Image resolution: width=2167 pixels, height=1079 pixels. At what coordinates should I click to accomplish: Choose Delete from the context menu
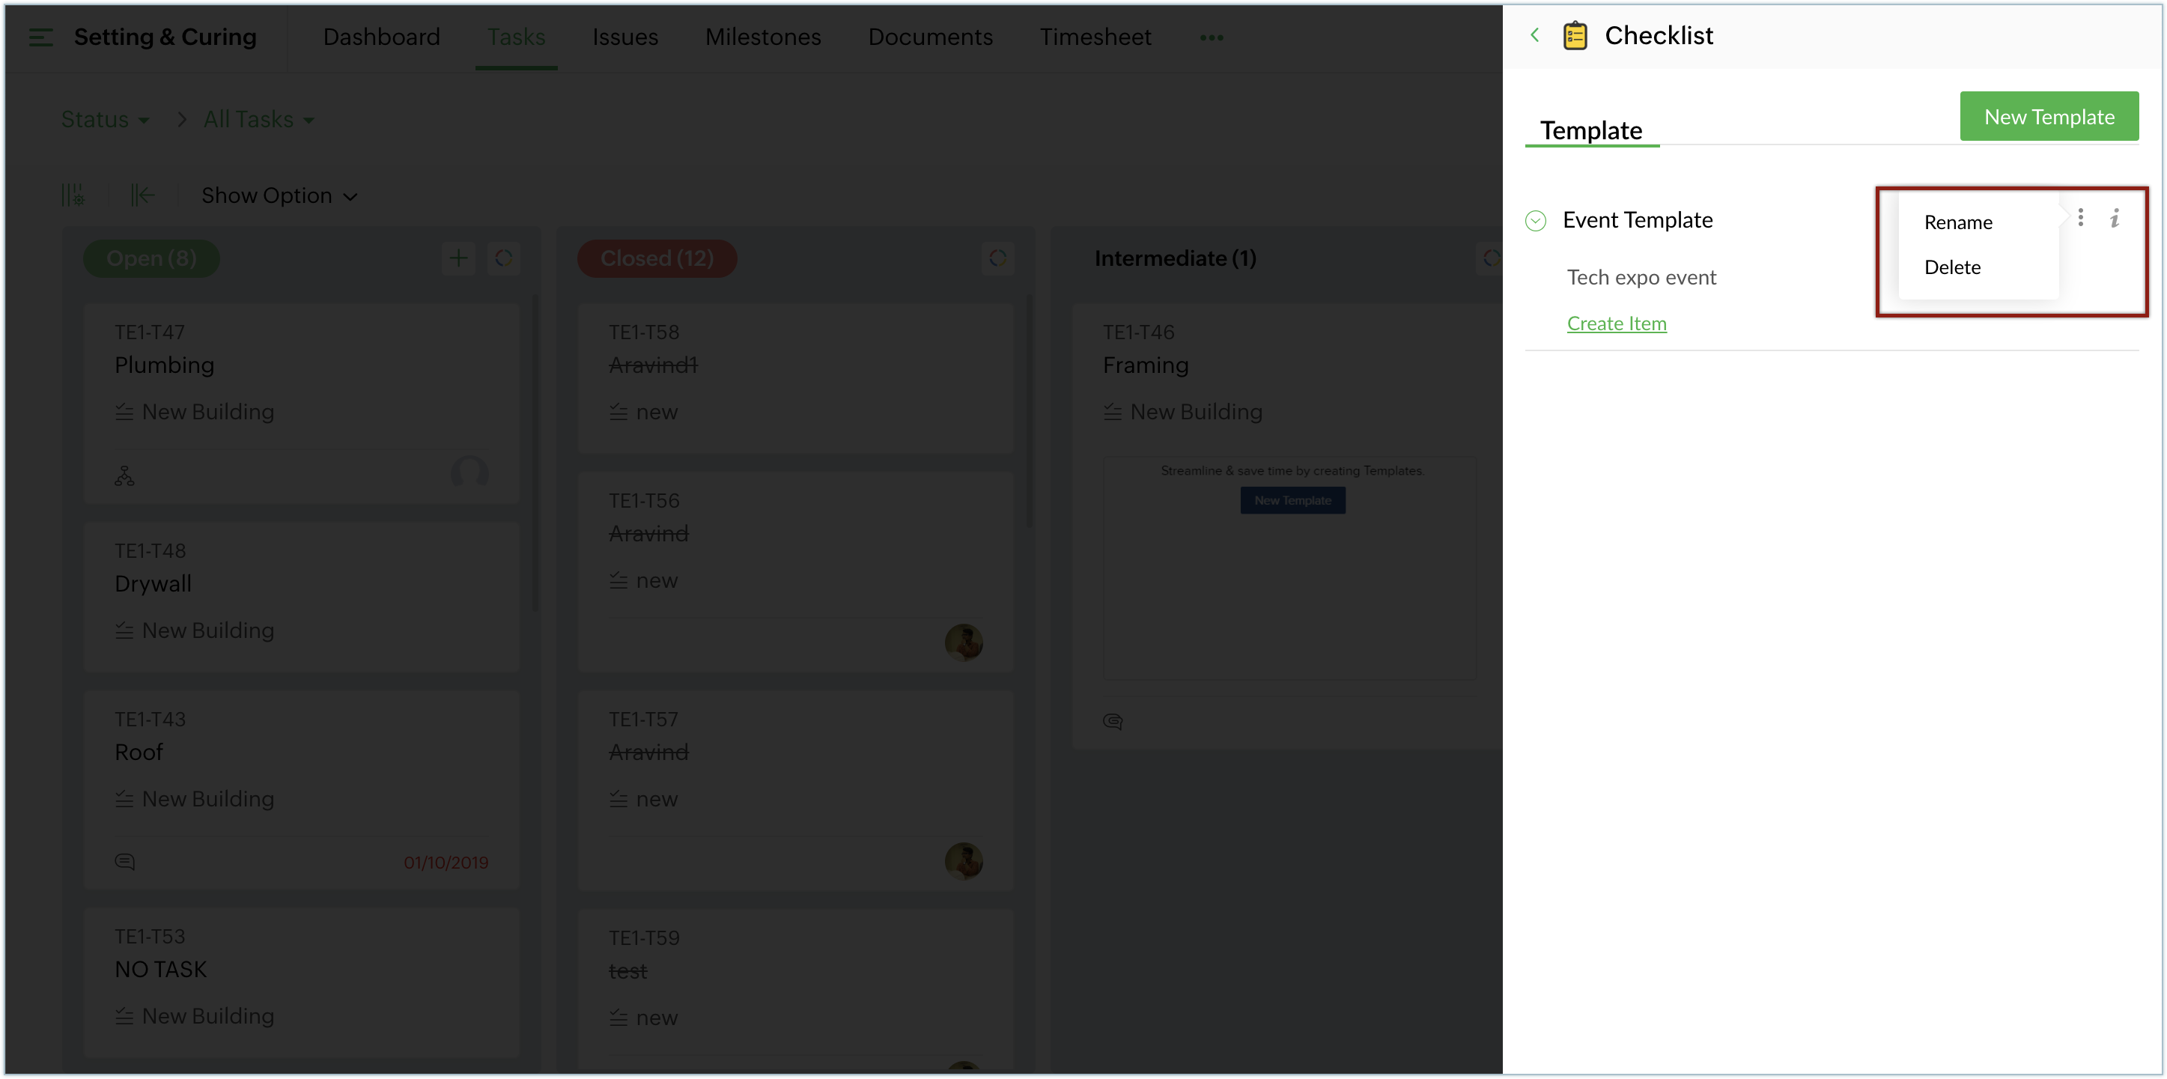[1951, 267]
